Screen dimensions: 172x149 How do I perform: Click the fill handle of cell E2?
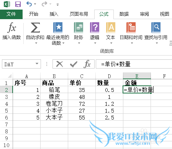151,93
